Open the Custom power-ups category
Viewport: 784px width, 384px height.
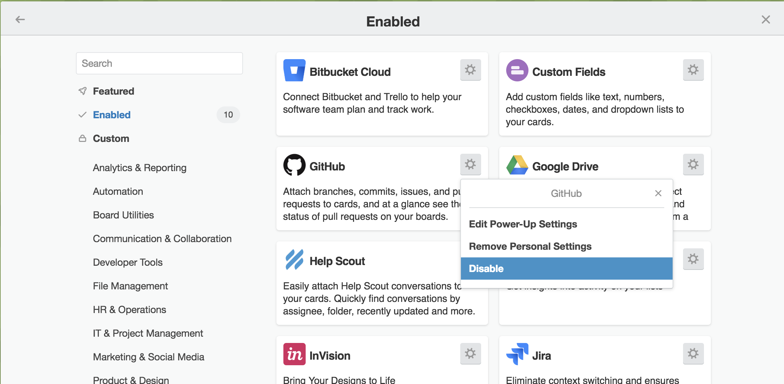[111, 138]
